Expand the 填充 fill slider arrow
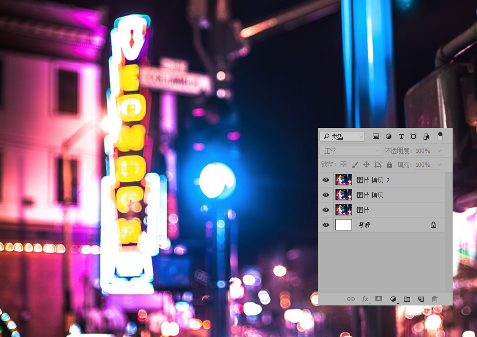This screenshot has height=337, width=477. pyautogui.click(x=439, y=165)
